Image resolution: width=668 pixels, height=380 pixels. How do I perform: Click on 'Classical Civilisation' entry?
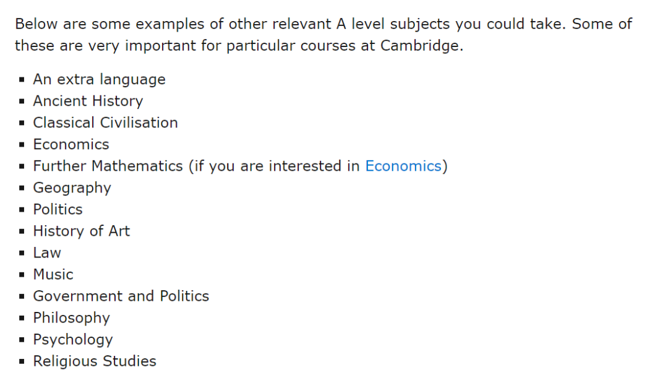click(105, 123)
